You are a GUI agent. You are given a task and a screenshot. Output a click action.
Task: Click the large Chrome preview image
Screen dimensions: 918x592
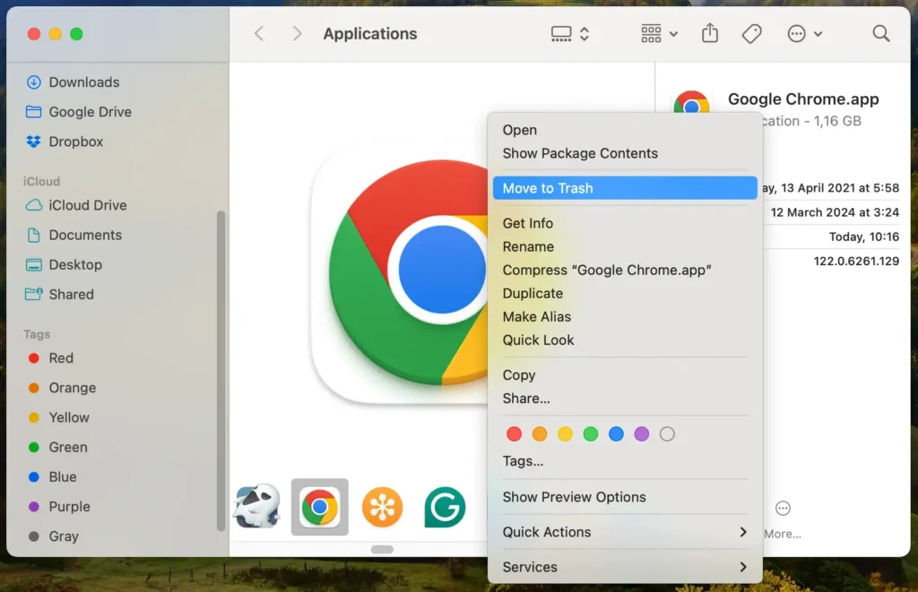click(x=401, y=274)
